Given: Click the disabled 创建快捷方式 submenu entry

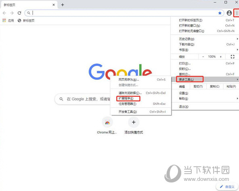Looking at the screenshot, I should point(140,85).
